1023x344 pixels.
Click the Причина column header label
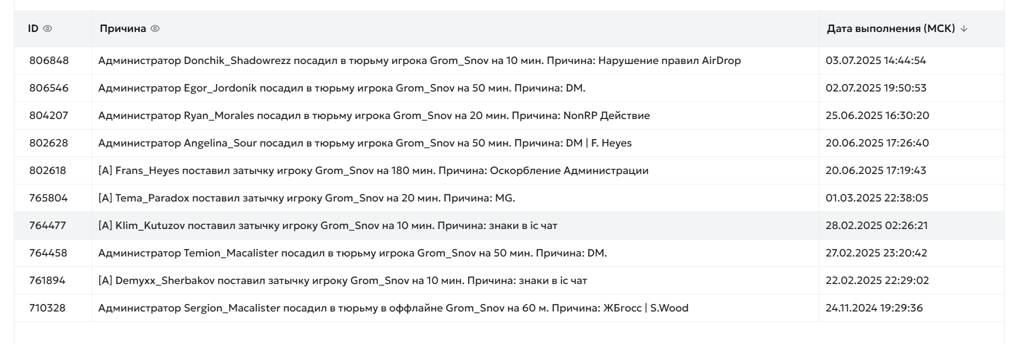123,29
